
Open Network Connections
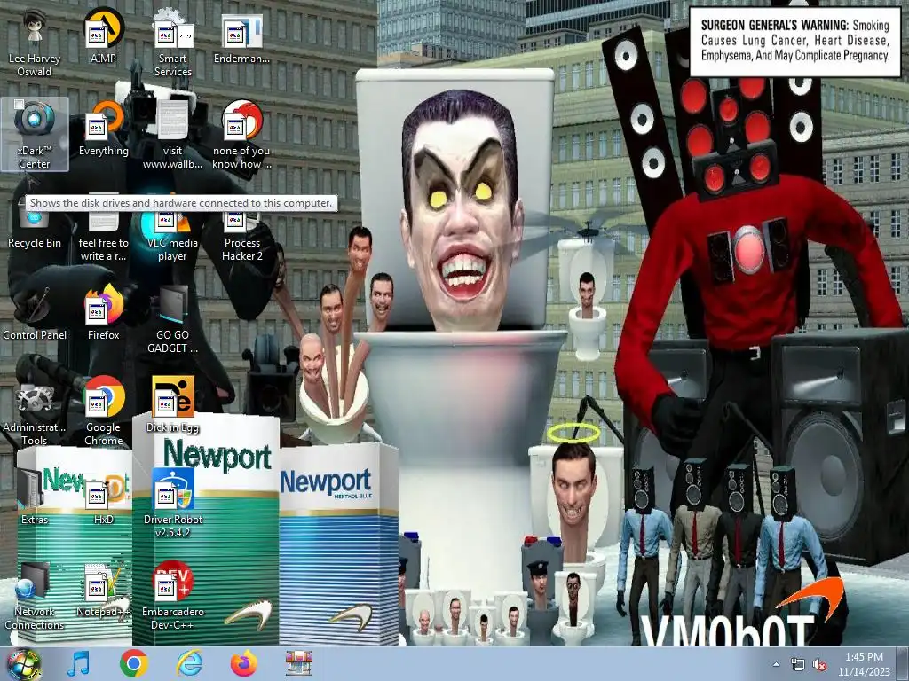(35, 597)
